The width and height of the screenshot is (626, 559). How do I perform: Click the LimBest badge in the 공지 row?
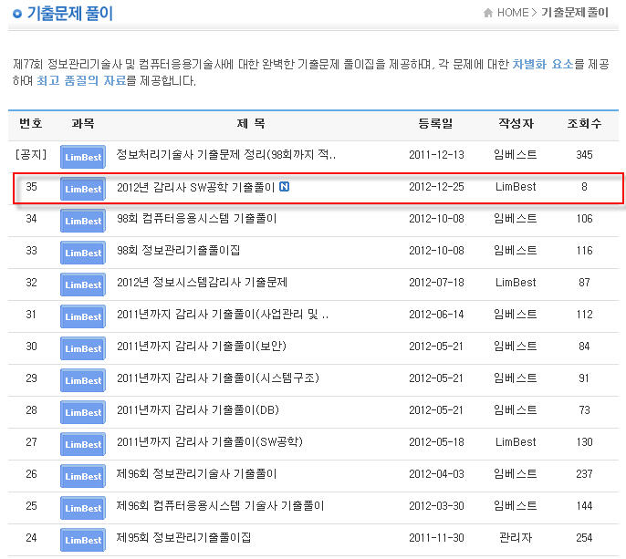(83, 157)
